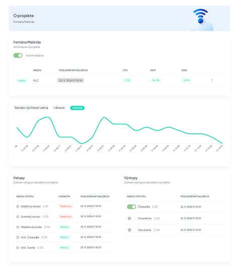Click the DISK usage percentage badge
Screen dimensions: 238x271
186,80
